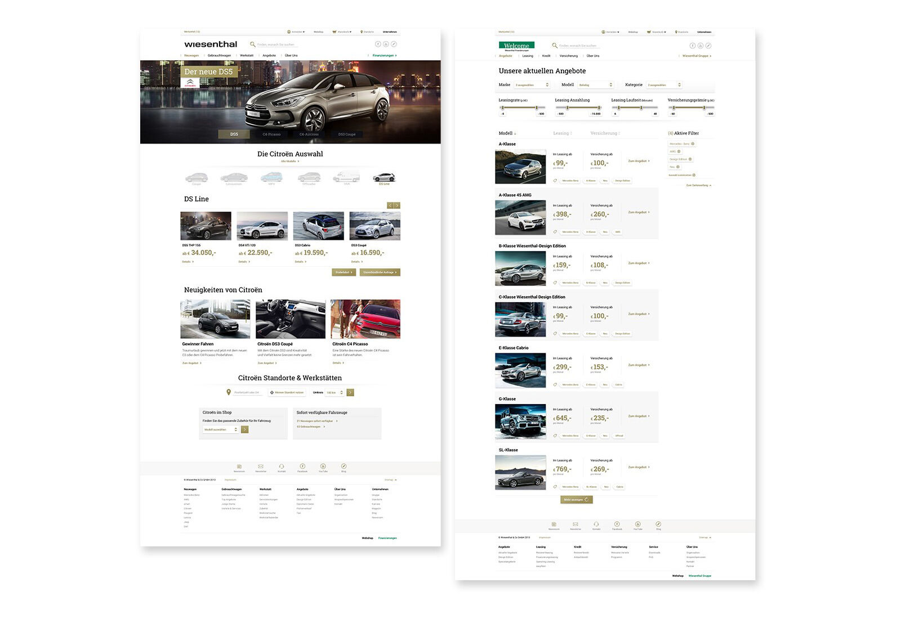Click the Kontakt headset icon in left footer

(282, 467)
